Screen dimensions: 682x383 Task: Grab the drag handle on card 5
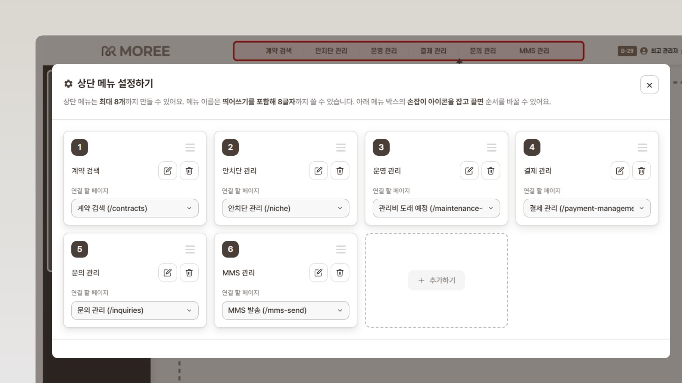click(x=190, y=249)
